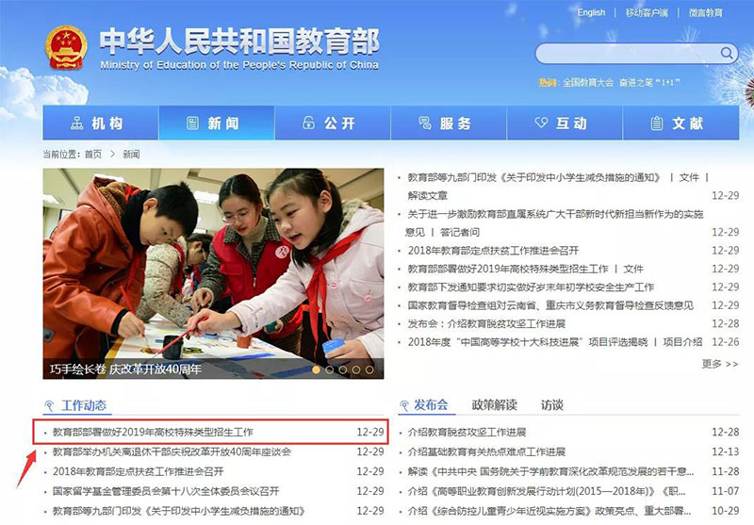The image size is (754, 525).
Task: Select the fifth carousel dot
Action: 369,369
